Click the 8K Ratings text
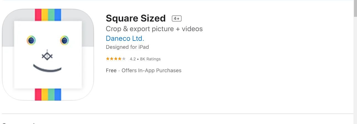Viewport: 357px width, 124px height. pos(150,59)
